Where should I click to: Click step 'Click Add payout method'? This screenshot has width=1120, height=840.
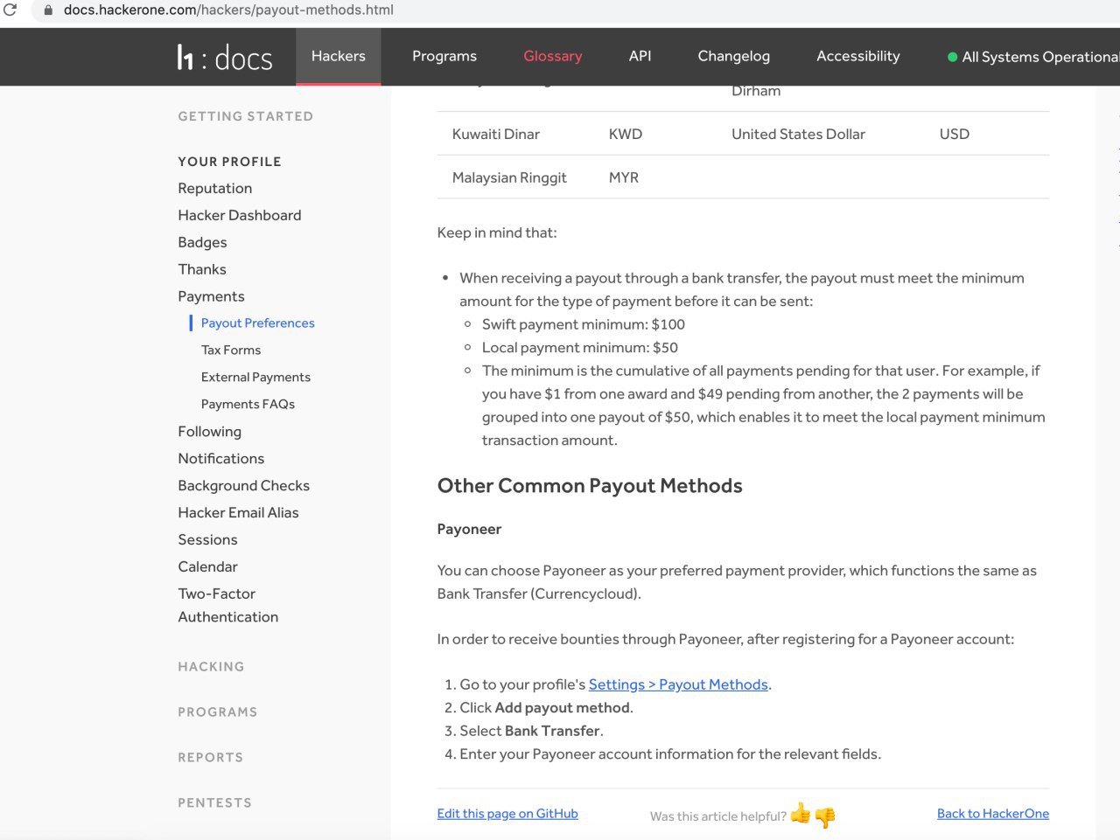(546, 708)
